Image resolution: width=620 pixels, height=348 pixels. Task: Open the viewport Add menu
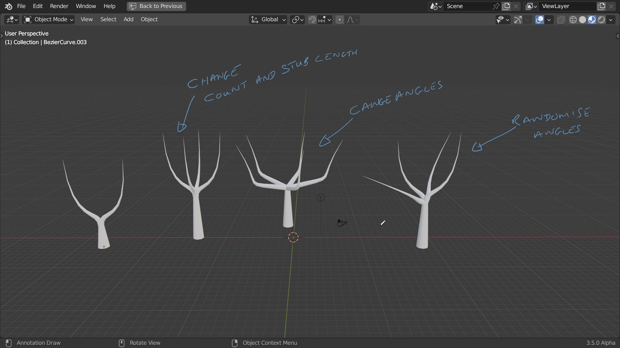click(x=128, y=19)
